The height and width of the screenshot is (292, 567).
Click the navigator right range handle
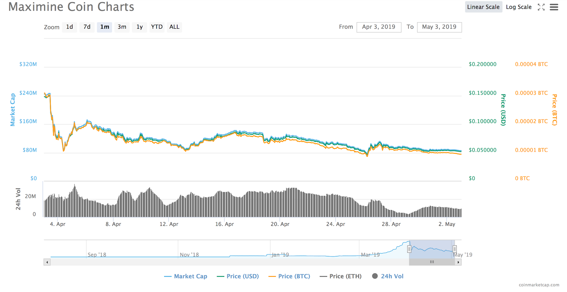(454, 249)
